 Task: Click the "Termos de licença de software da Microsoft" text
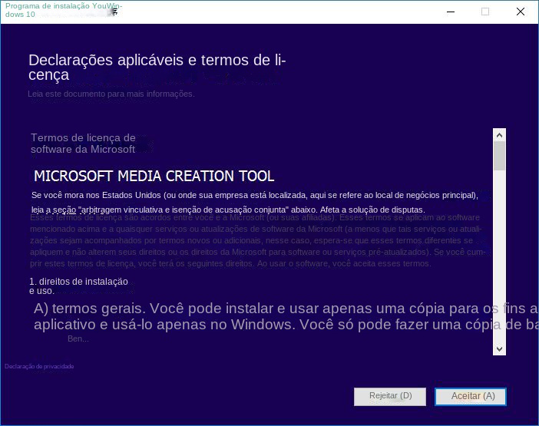pos(83,144)
